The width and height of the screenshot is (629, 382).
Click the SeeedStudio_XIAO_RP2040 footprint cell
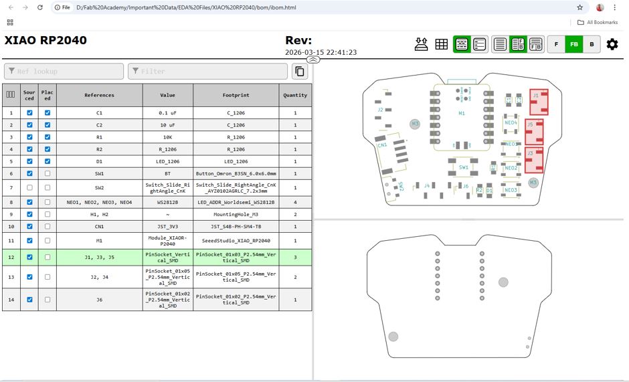tap(236, 241)
